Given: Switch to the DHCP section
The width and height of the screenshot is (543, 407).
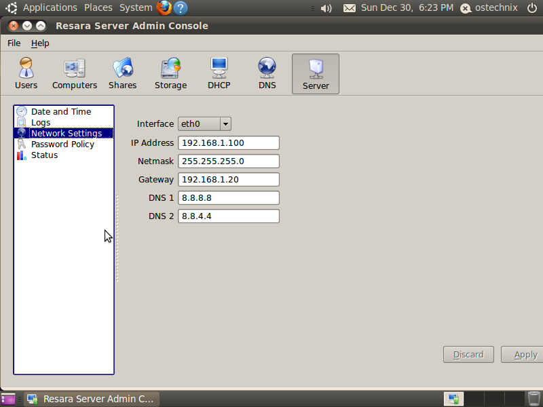Looking at the screenshot, I should 219,74.
